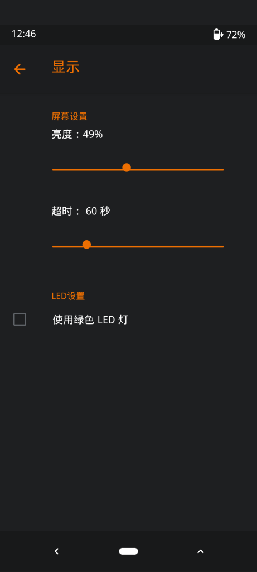Click the 亮度 brightness slider handle
The width and height of the screenshot is (257, 572).
click(x=127, y=168)
